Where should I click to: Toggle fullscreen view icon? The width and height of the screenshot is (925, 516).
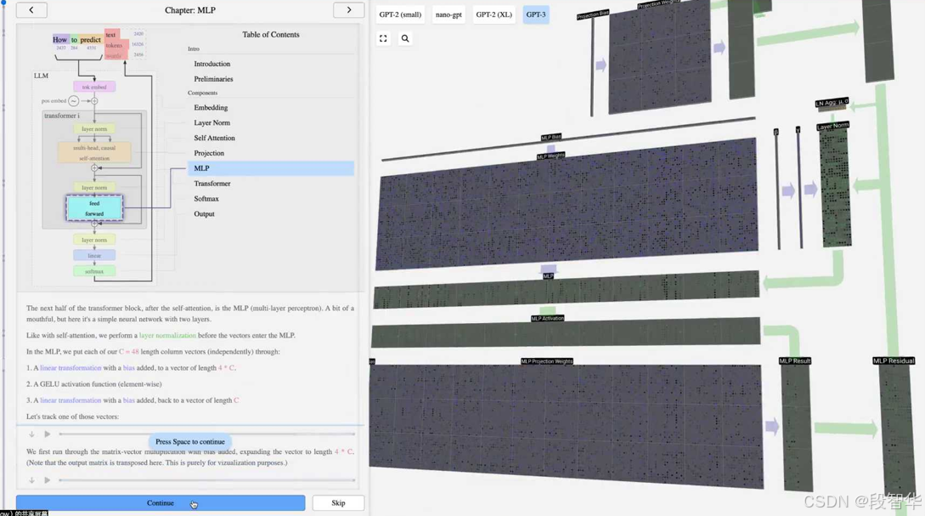pyautogui.click(x=383, y=38)
